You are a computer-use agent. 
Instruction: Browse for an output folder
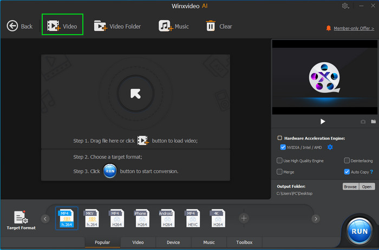350,187
